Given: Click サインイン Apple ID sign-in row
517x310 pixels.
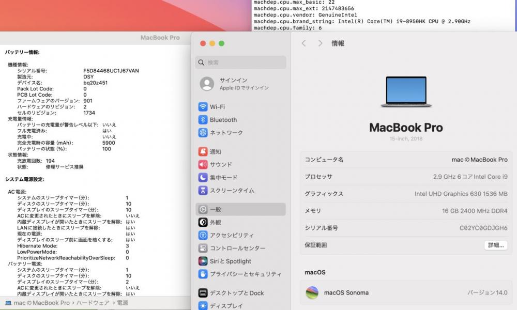Looking at the screenshot, I should tap(241, 84).
